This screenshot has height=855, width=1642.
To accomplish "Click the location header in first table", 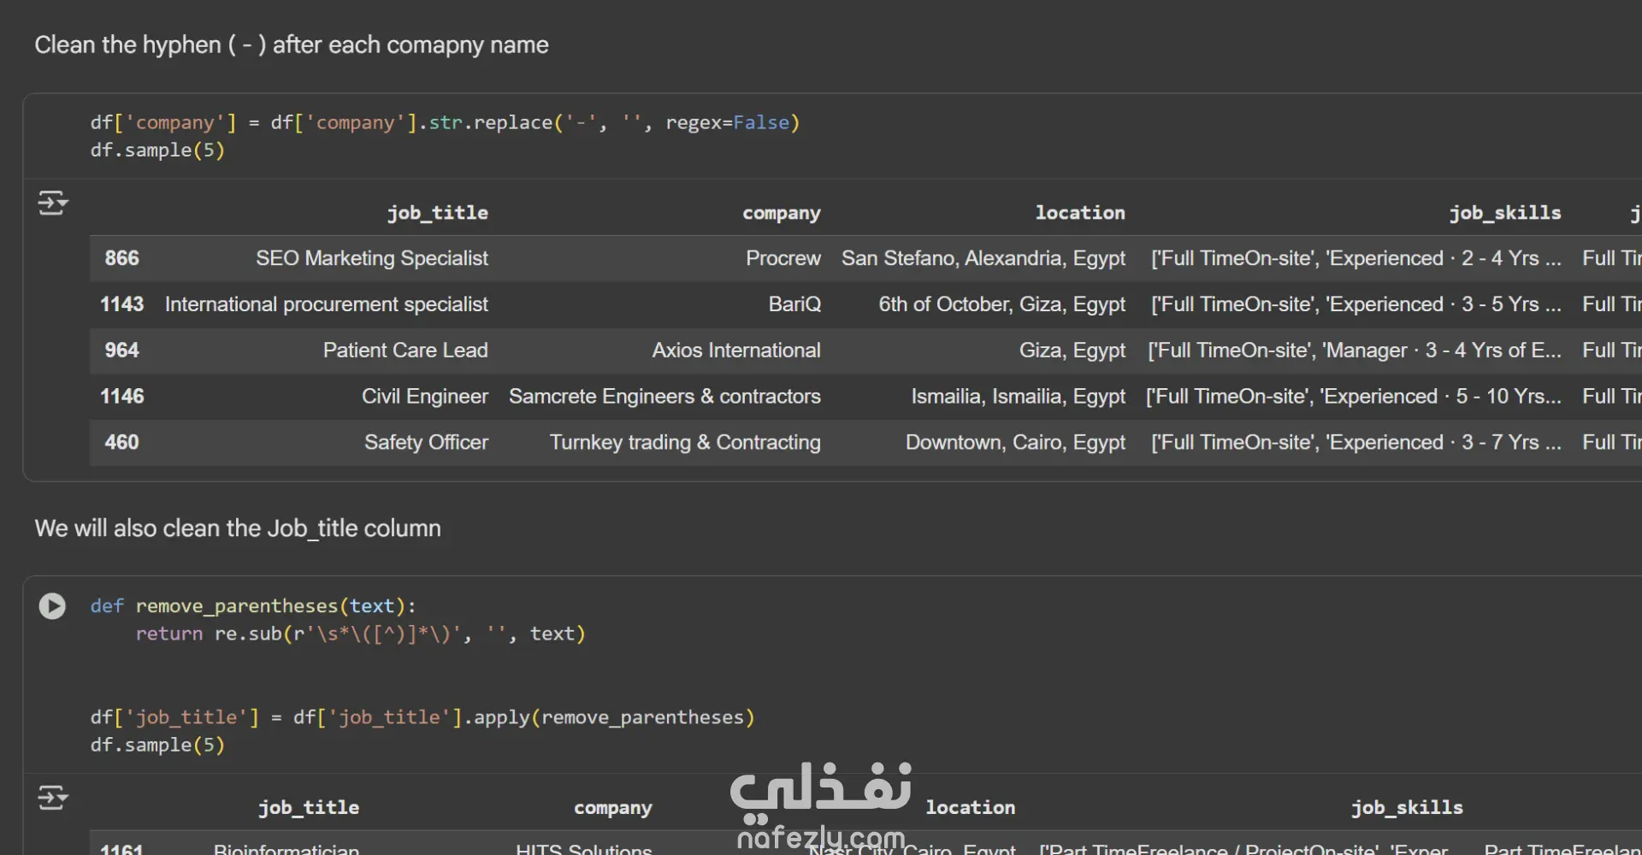I will [1079, 213].
